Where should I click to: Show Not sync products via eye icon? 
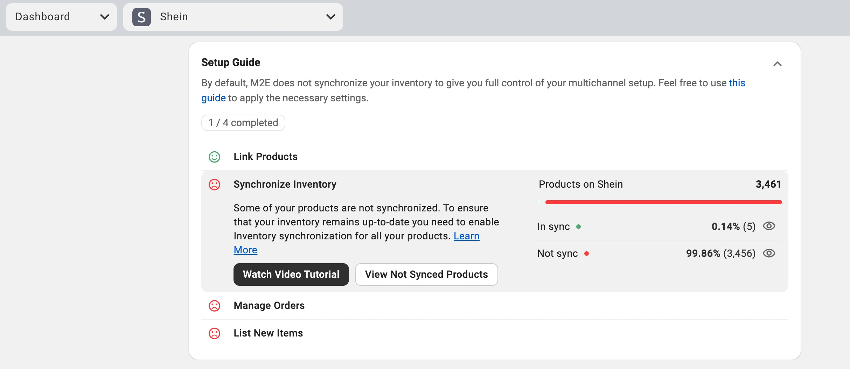(769, 253)
